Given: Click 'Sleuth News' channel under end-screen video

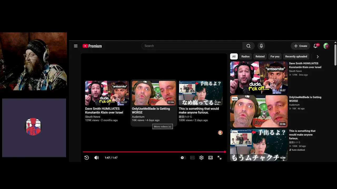Looking at the screenshot, I should point(93,117).
